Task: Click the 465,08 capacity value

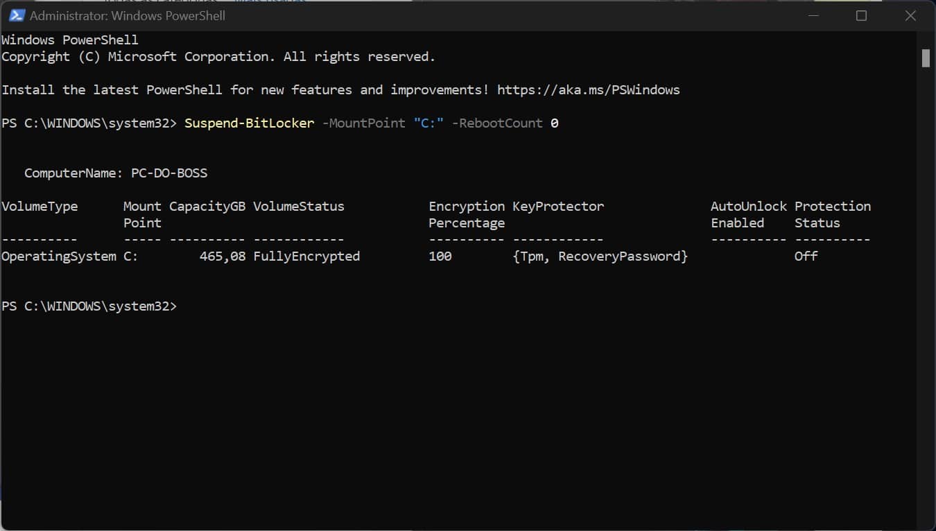Action: 222,256
